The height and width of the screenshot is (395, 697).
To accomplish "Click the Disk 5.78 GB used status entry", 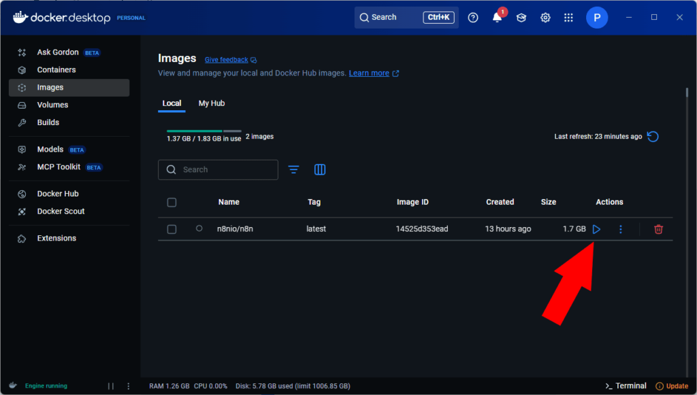I will [x=293, y=386].
